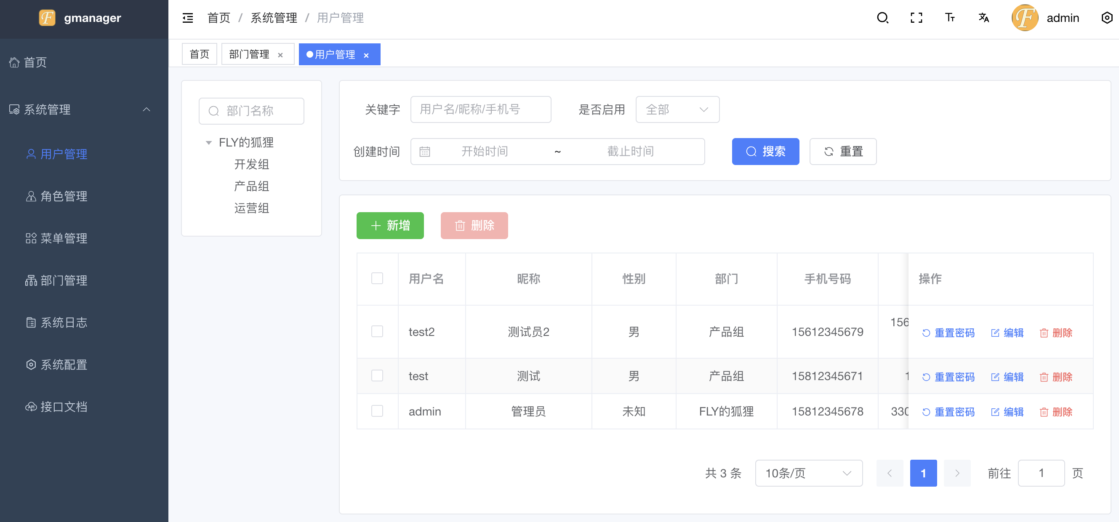
Task: Open 菜单管理 in sidebar
Action: 84,238
